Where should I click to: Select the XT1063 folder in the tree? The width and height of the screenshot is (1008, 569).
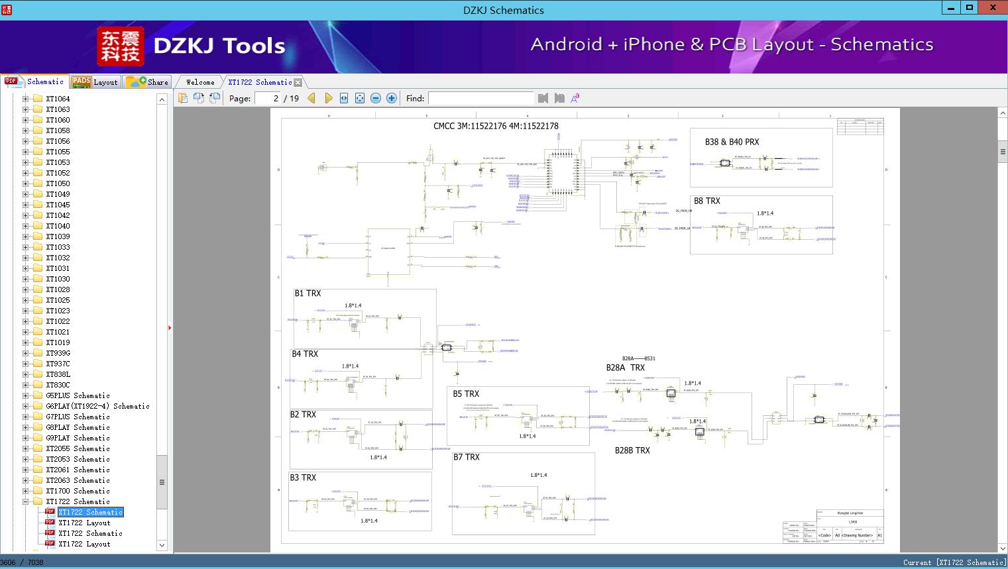pos(58,109)
